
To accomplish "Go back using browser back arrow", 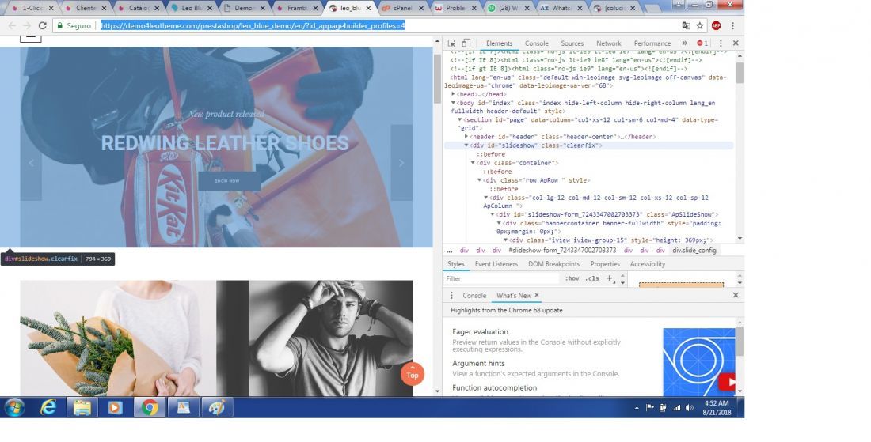I will click(12, 25).
